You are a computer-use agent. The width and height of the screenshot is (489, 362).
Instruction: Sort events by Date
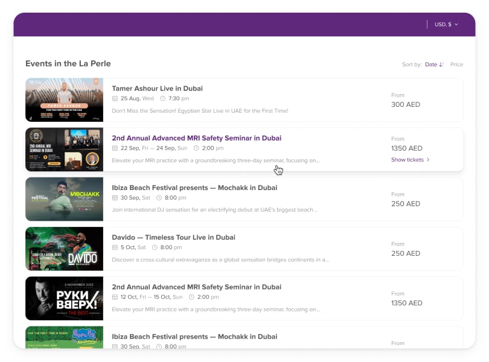coord(430,65)
